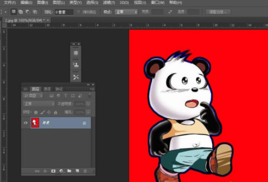
Task: Select the 背景 layer name
Action: click(x=46, y=123)
